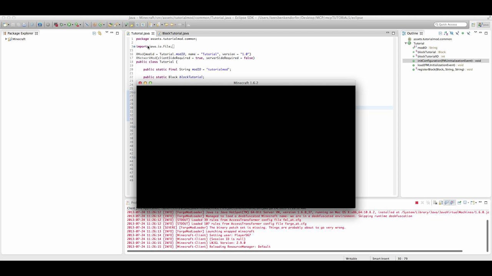The height and width of the screenshot is (276, 492).
Task: Maximize the editor area
Action: click(393, 33)
